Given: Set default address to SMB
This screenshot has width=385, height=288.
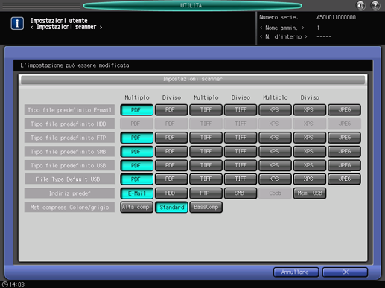Looking at the screenshot, I should tap(241, 193).
